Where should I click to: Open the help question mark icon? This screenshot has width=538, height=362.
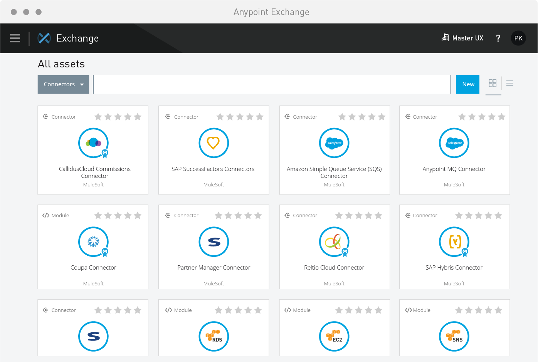498,38
